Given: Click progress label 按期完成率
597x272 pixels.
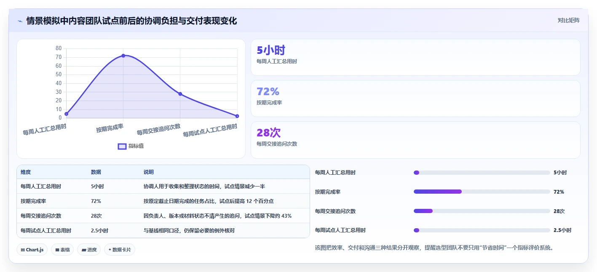Looking at the screenshot, I should point(328,192).
